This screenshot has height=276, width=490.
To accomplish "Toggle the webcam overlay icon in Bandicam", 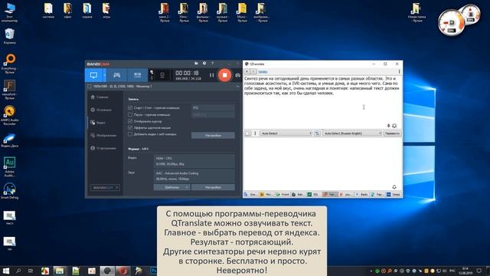I will pyautogui.click(x=162, y=75).
